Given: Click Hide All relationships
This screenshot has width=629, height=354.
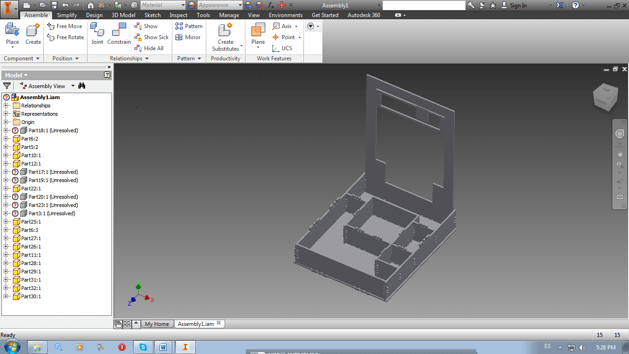Looking at the screenshot, I should coord(149,48).
